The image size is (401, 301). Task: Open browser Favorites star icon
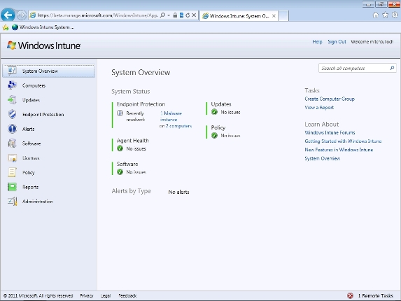point(385,15)
